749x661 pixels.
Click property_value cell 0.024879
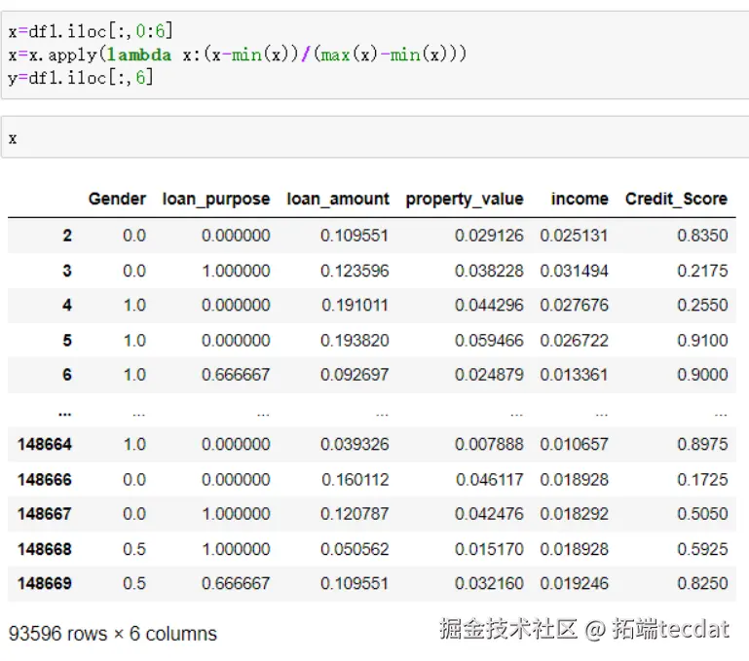coord(489,375)
